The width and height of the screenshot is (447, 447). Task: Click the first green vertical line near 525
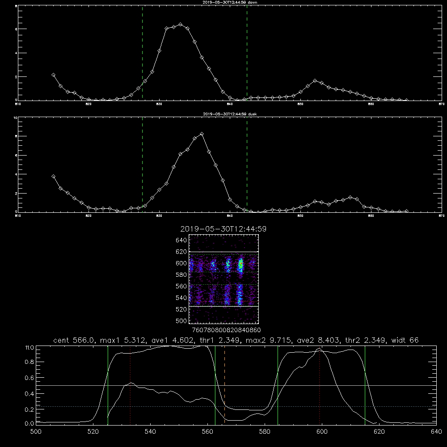(x=108, y=384)
